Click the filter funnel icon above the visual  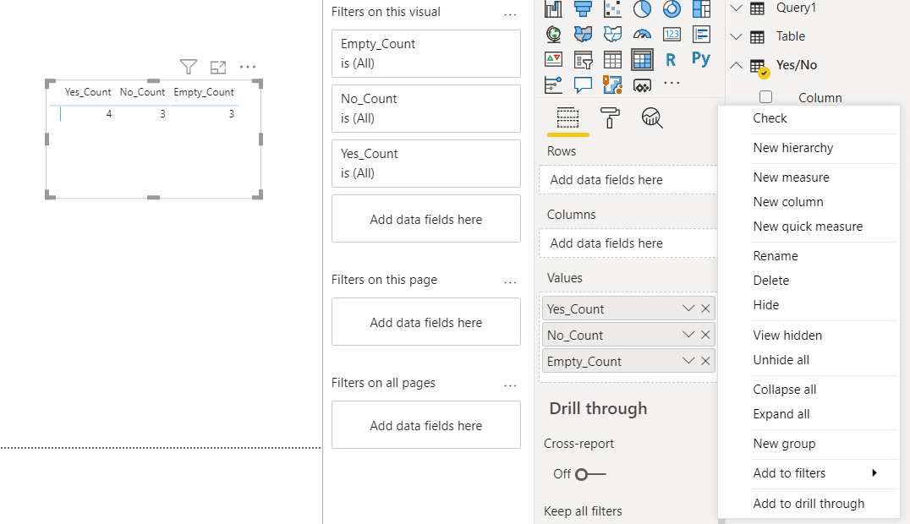[188, 67]
